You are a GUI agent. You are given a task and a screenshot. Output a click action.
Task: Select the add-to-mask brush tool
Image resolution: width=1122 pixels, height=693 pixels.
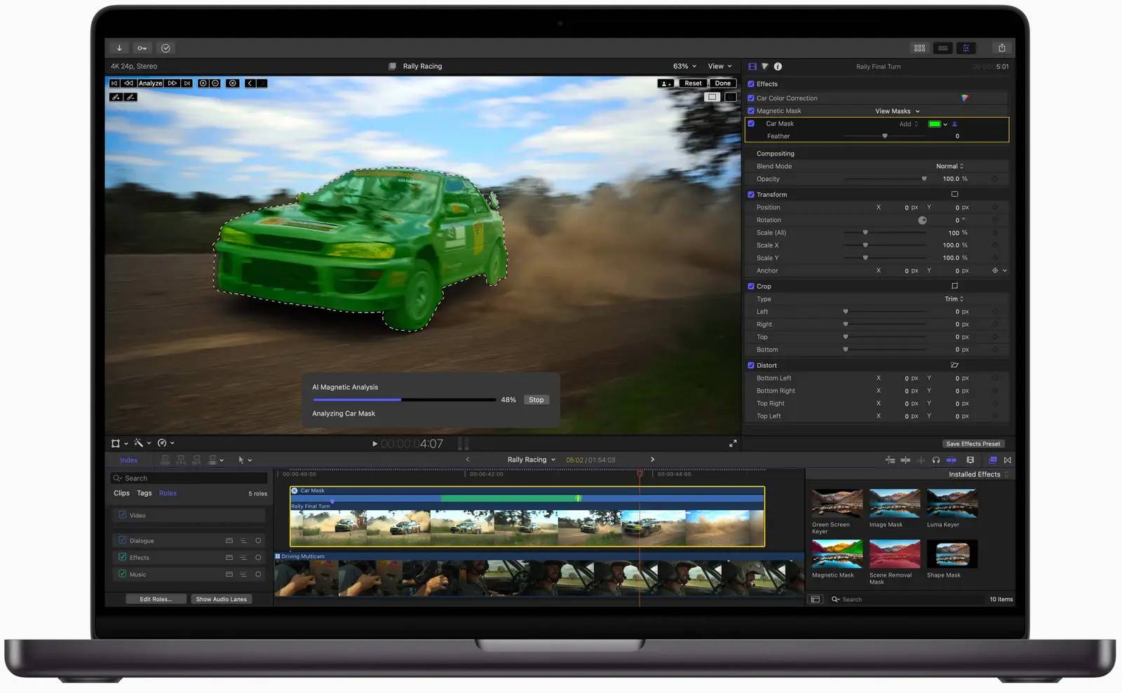[116, 97]
